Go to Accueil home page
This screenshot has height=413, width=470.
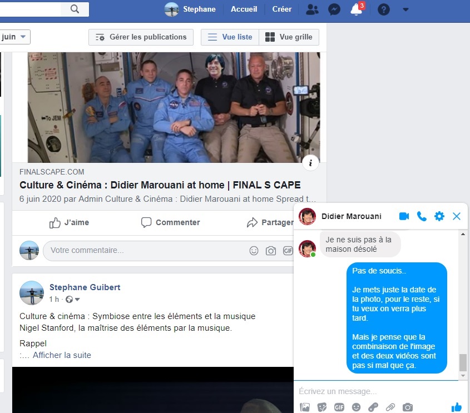[x=244, y=9]
